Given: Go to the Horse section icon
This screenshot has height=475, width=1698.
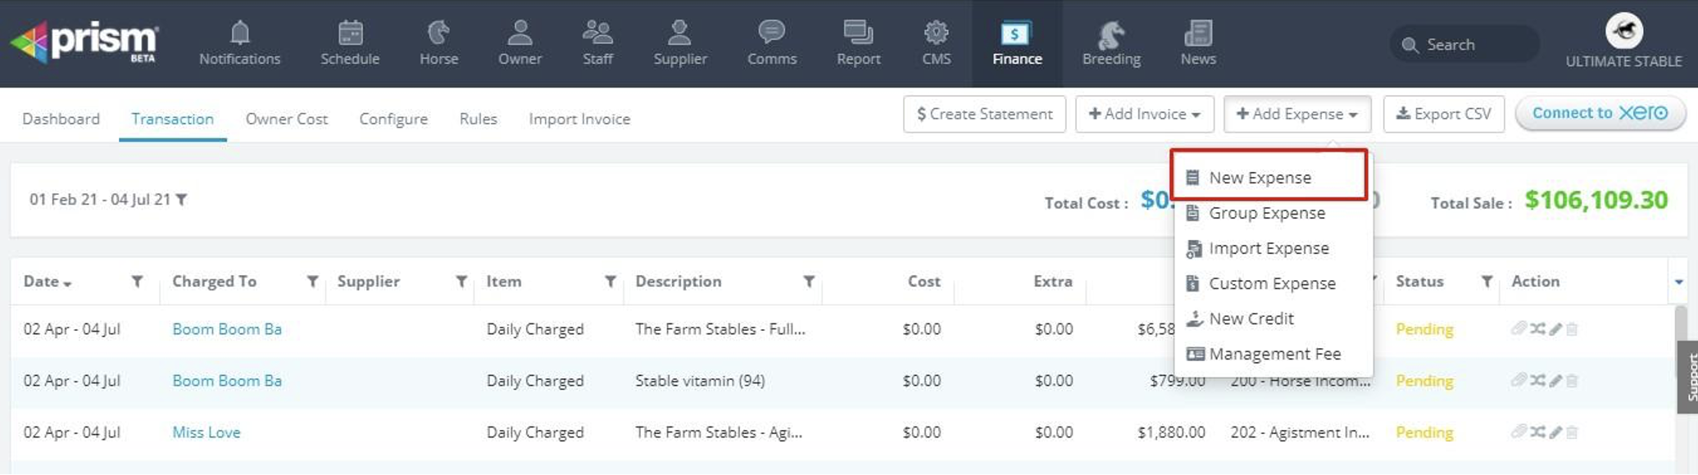Looking at the screenshot, I should pyautogui.click(x=438, y=34).
